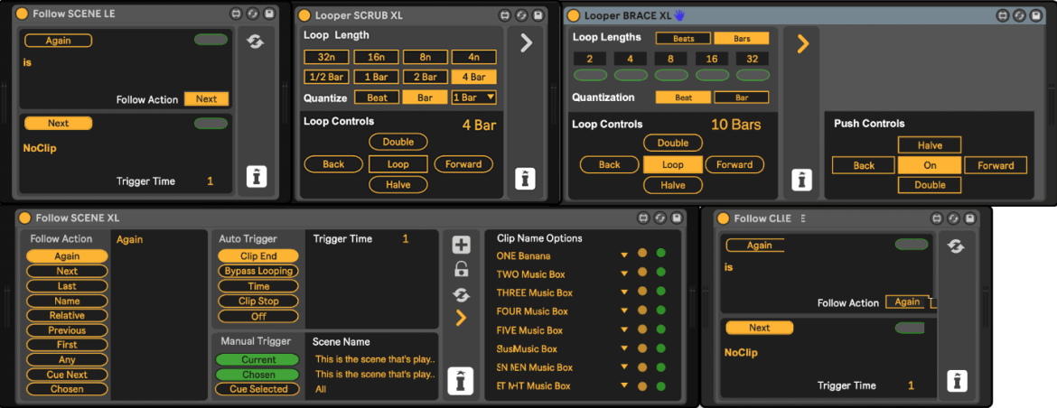Select 2 Bar loop length in Looper SCRUB XL
1057x408 pixels.
425,77
